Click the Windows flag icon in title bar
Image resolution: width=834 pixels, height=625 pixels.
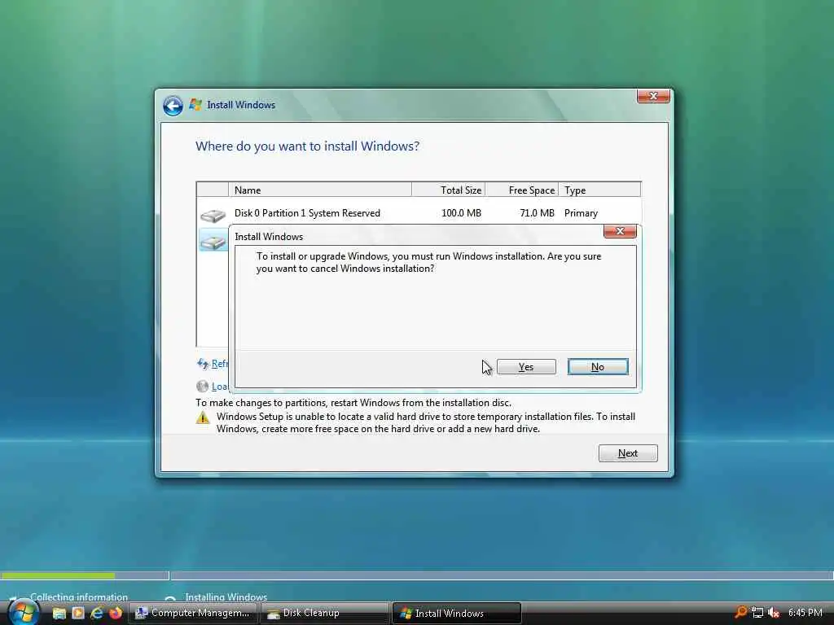click(x=195, y=105)
